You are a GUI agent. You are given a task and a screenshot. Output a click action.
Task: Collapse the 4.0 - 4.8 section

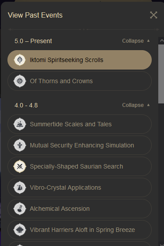tap(136, 105)
